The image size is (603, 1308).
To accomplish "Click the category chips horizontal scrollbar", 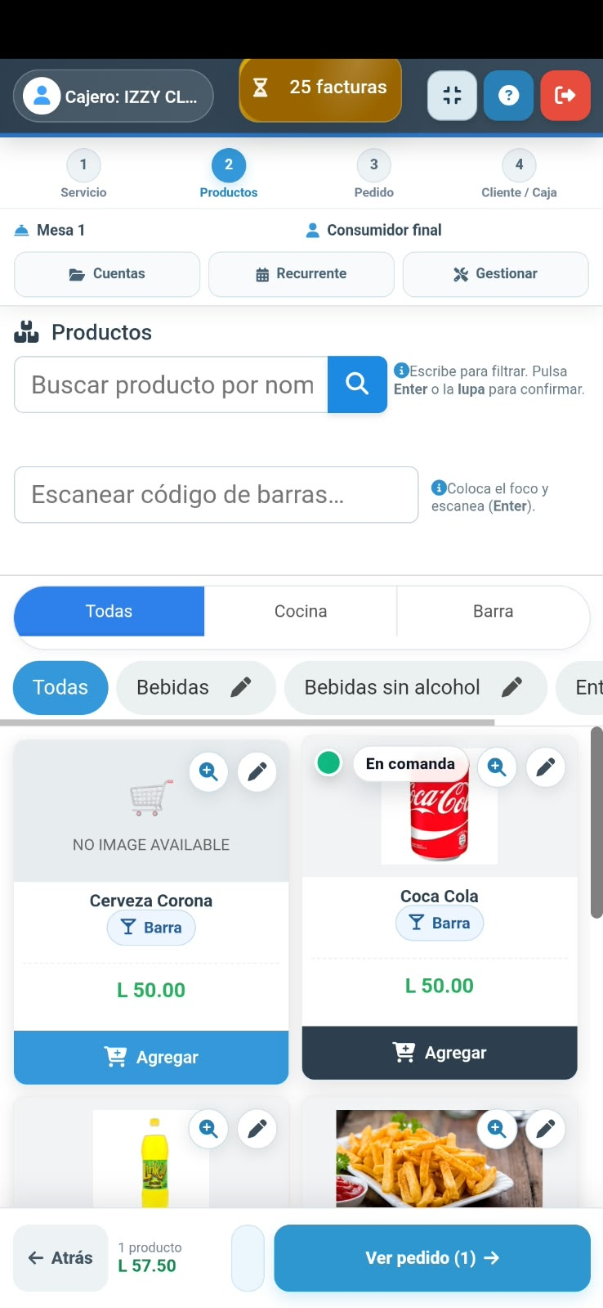I will pyautogui.click(x=247, y=722).
